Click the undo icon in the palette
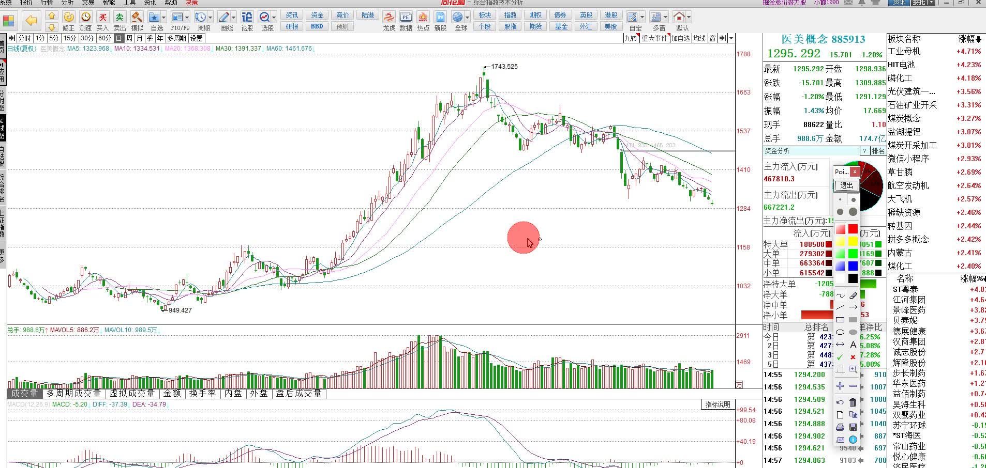 [x=840, y=402]
